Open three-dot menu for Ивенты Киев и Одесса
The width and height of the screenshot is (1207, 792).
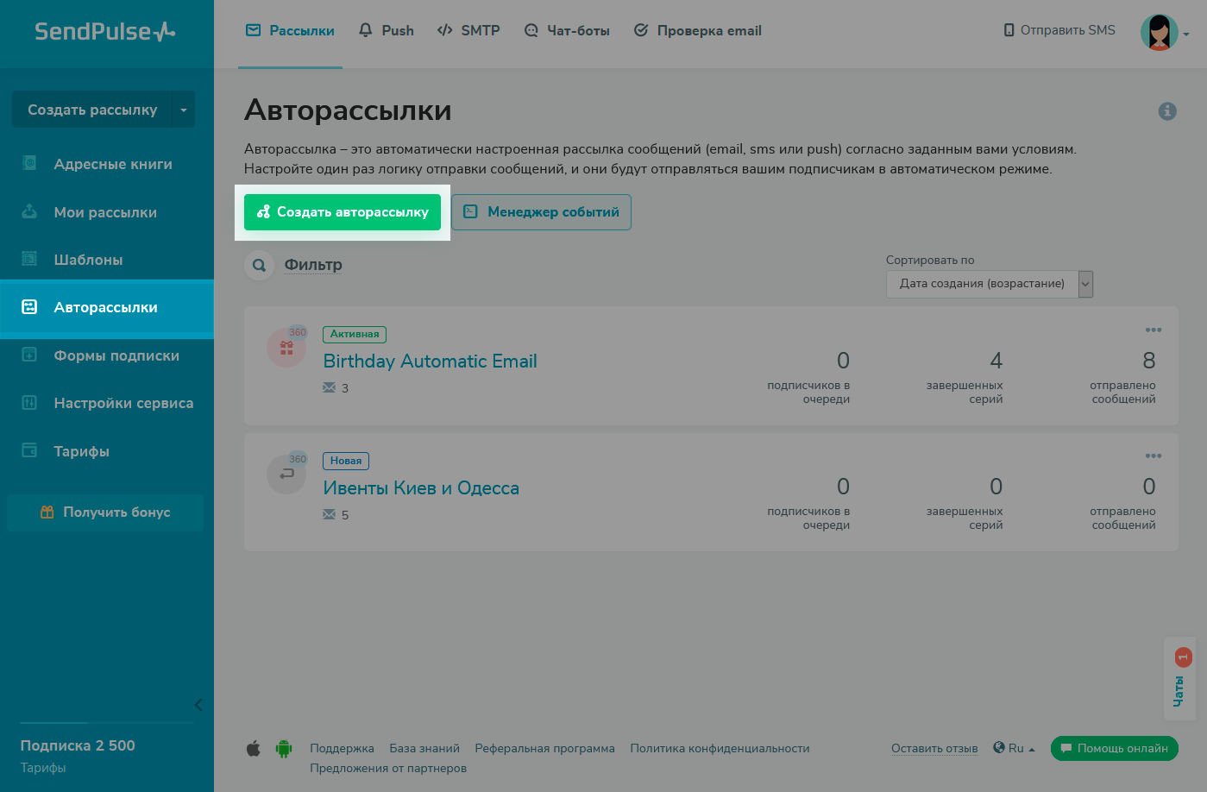pos(1154,456)
